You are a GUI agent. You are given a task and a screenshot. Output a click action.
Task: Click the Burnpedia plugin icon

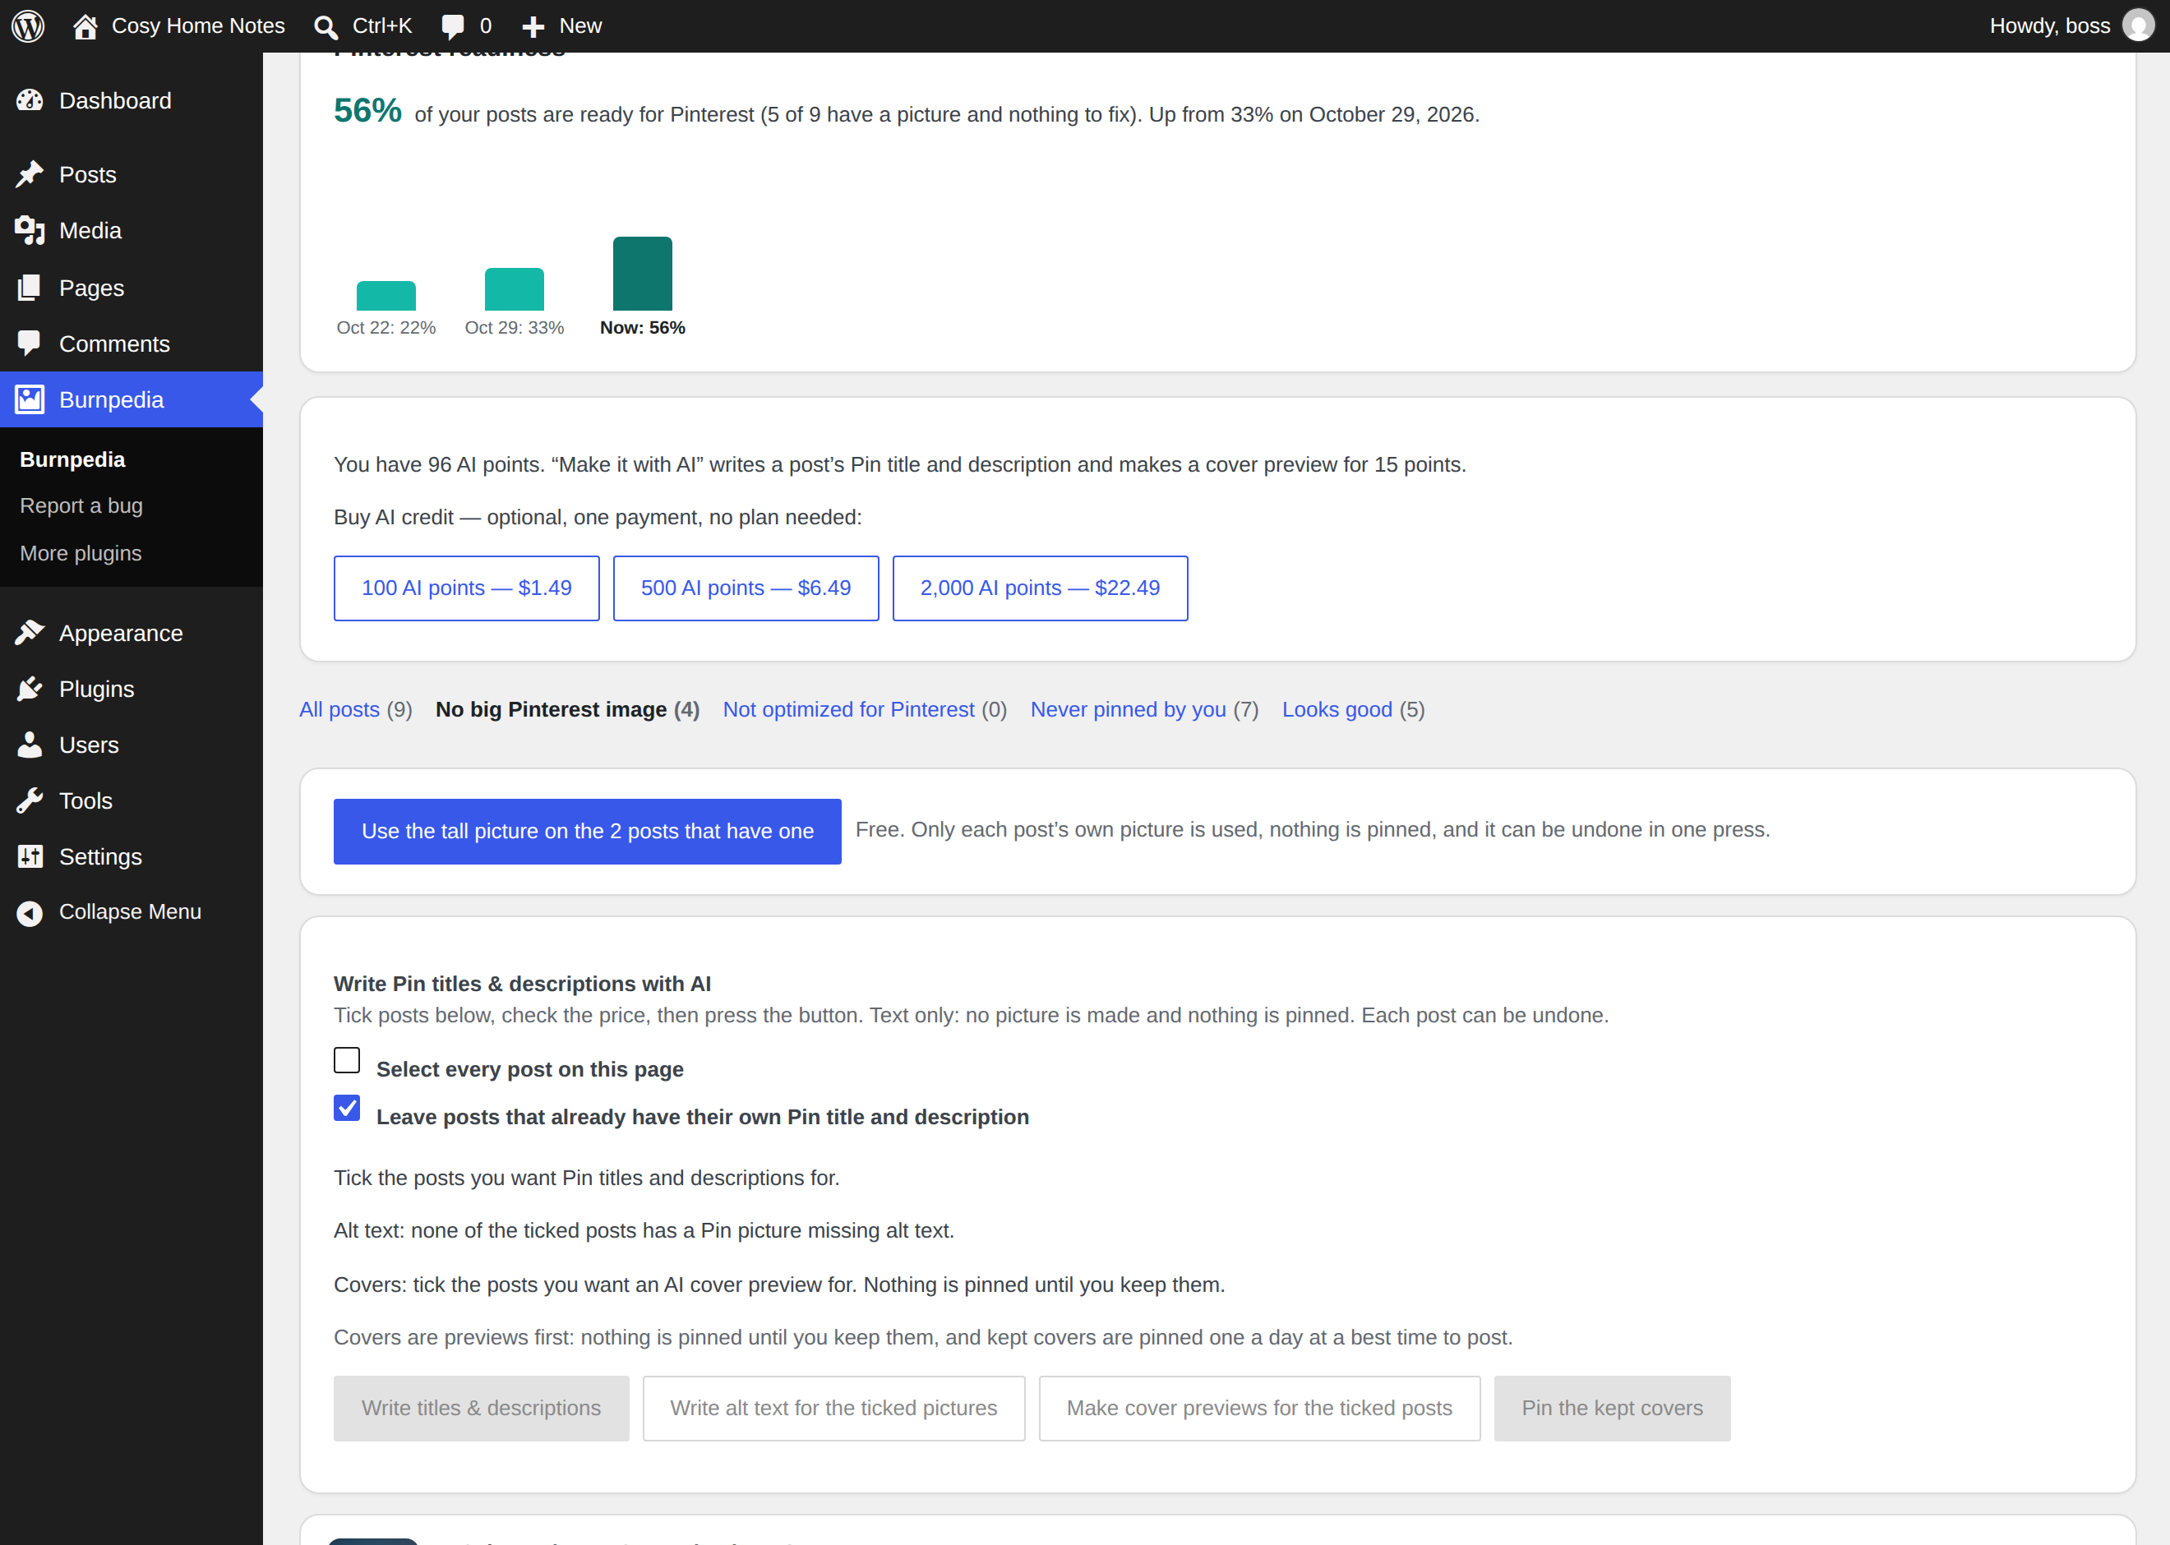[30, 399]
